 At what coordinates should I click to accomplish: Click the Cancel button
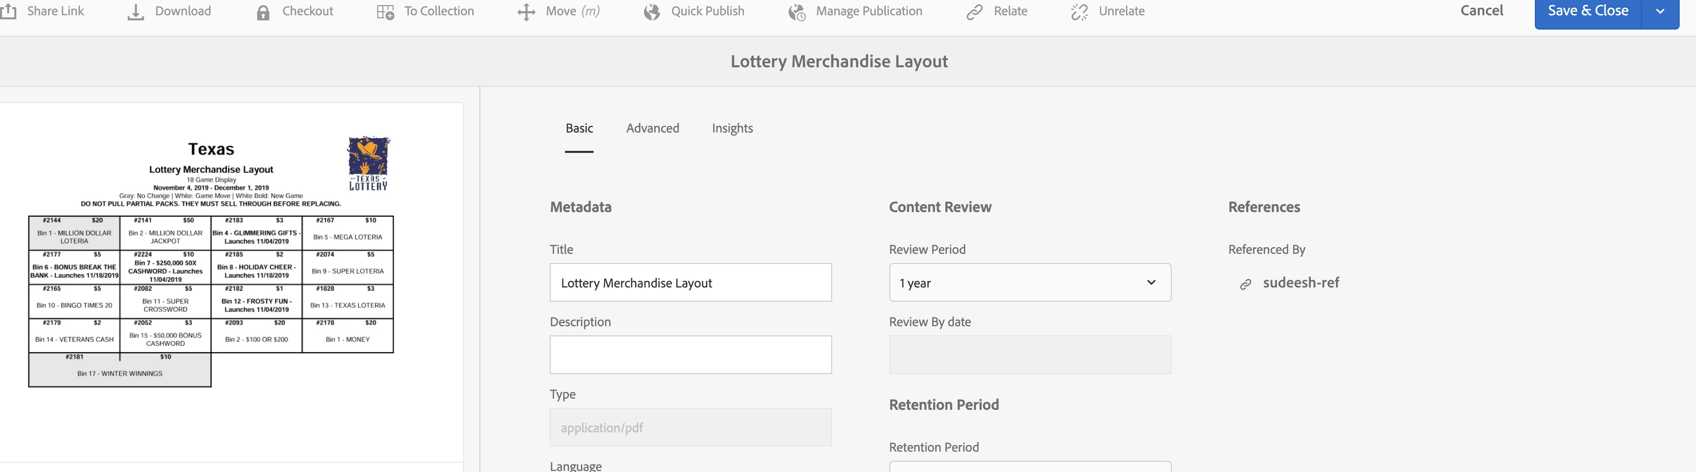1481,11
